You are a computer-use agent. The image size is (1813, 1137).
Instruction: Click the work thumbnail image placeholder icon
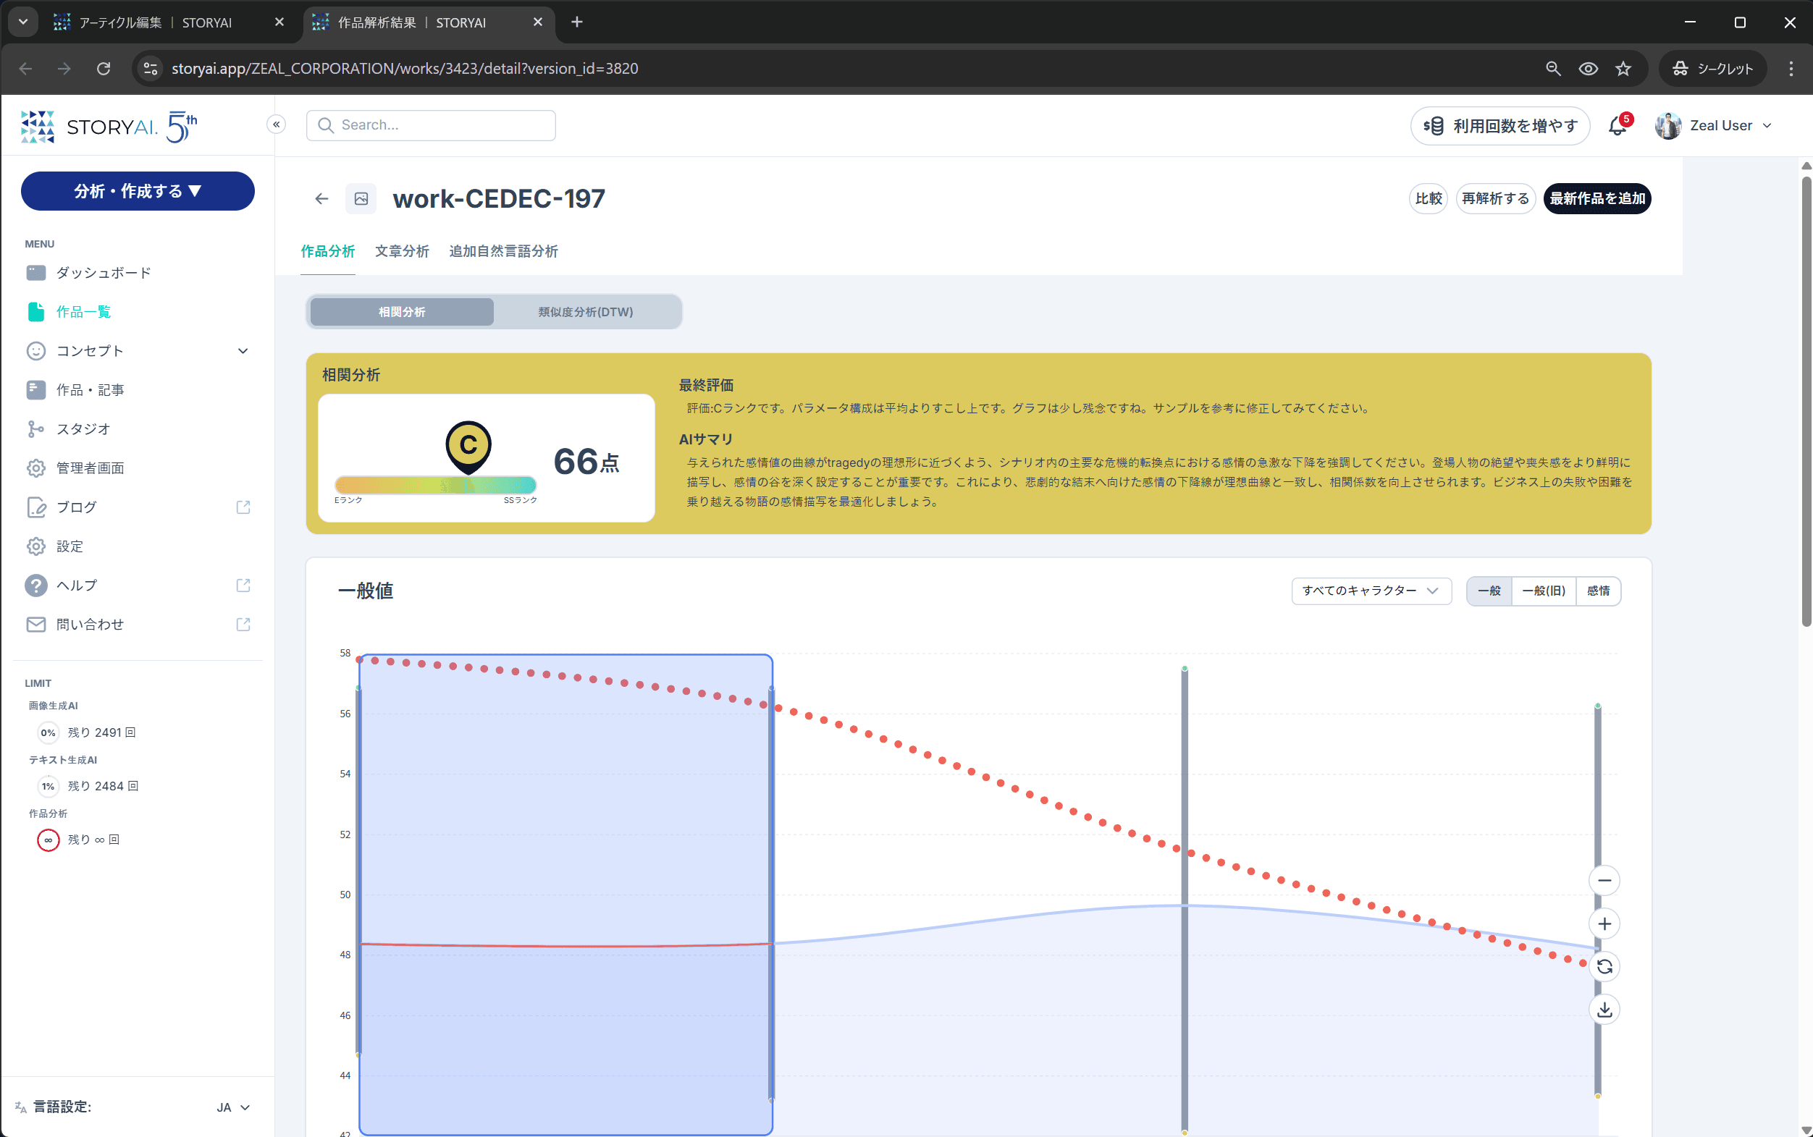point(361,198)
